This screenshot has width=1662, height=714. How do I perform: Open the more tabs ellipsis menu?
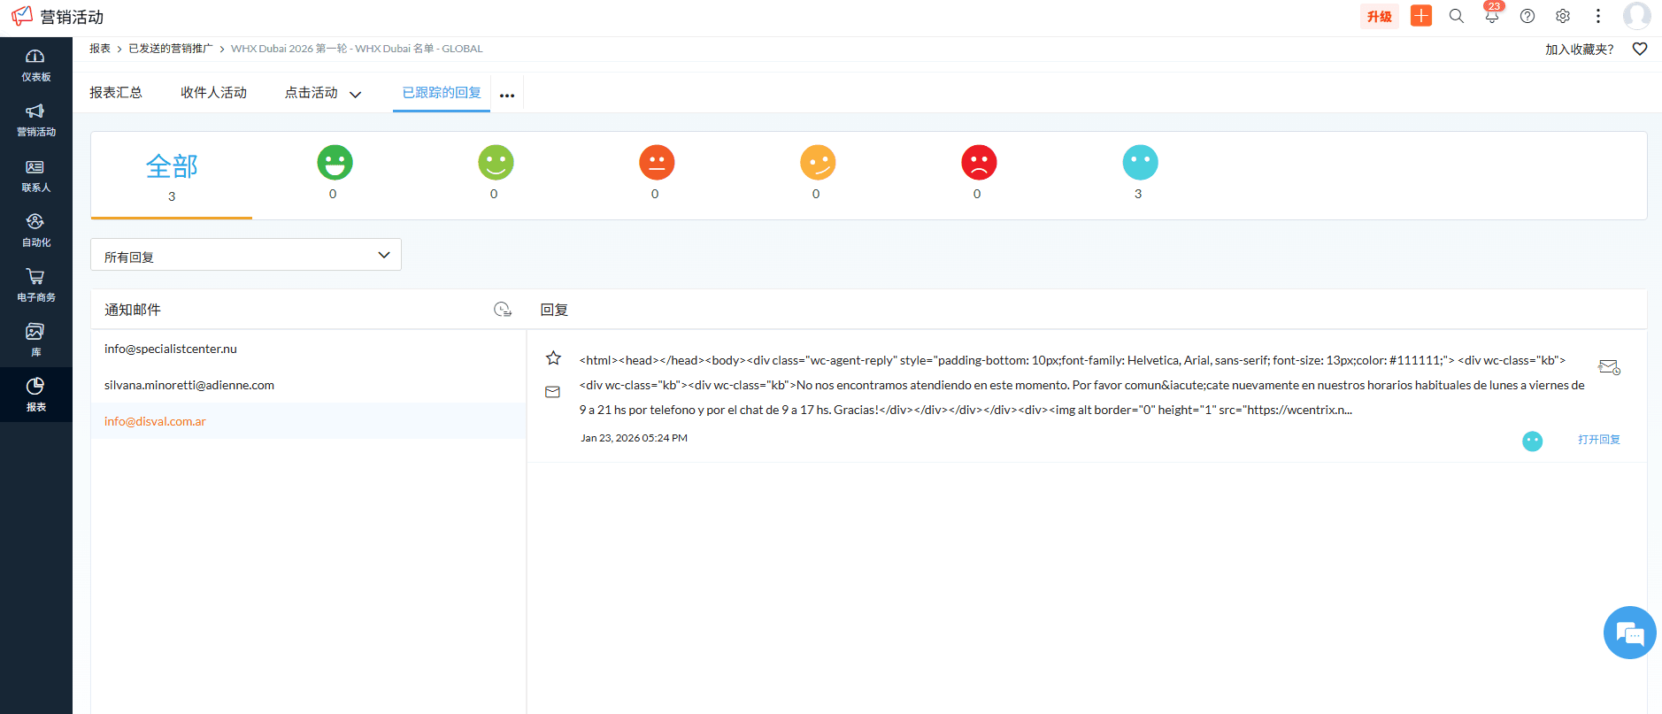tap(507, 95)
